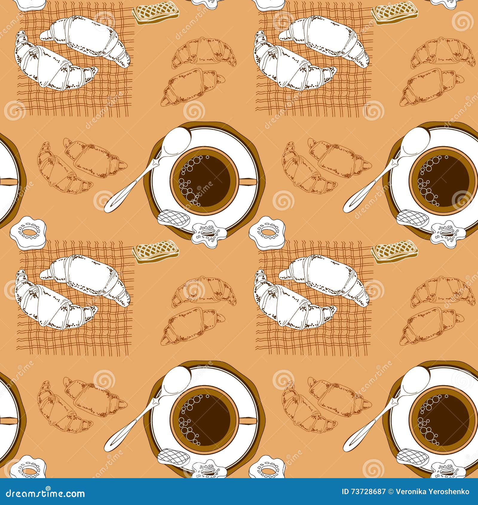Select the blue footer bar
The image size is (478, 505).
[x=239, y=496]
